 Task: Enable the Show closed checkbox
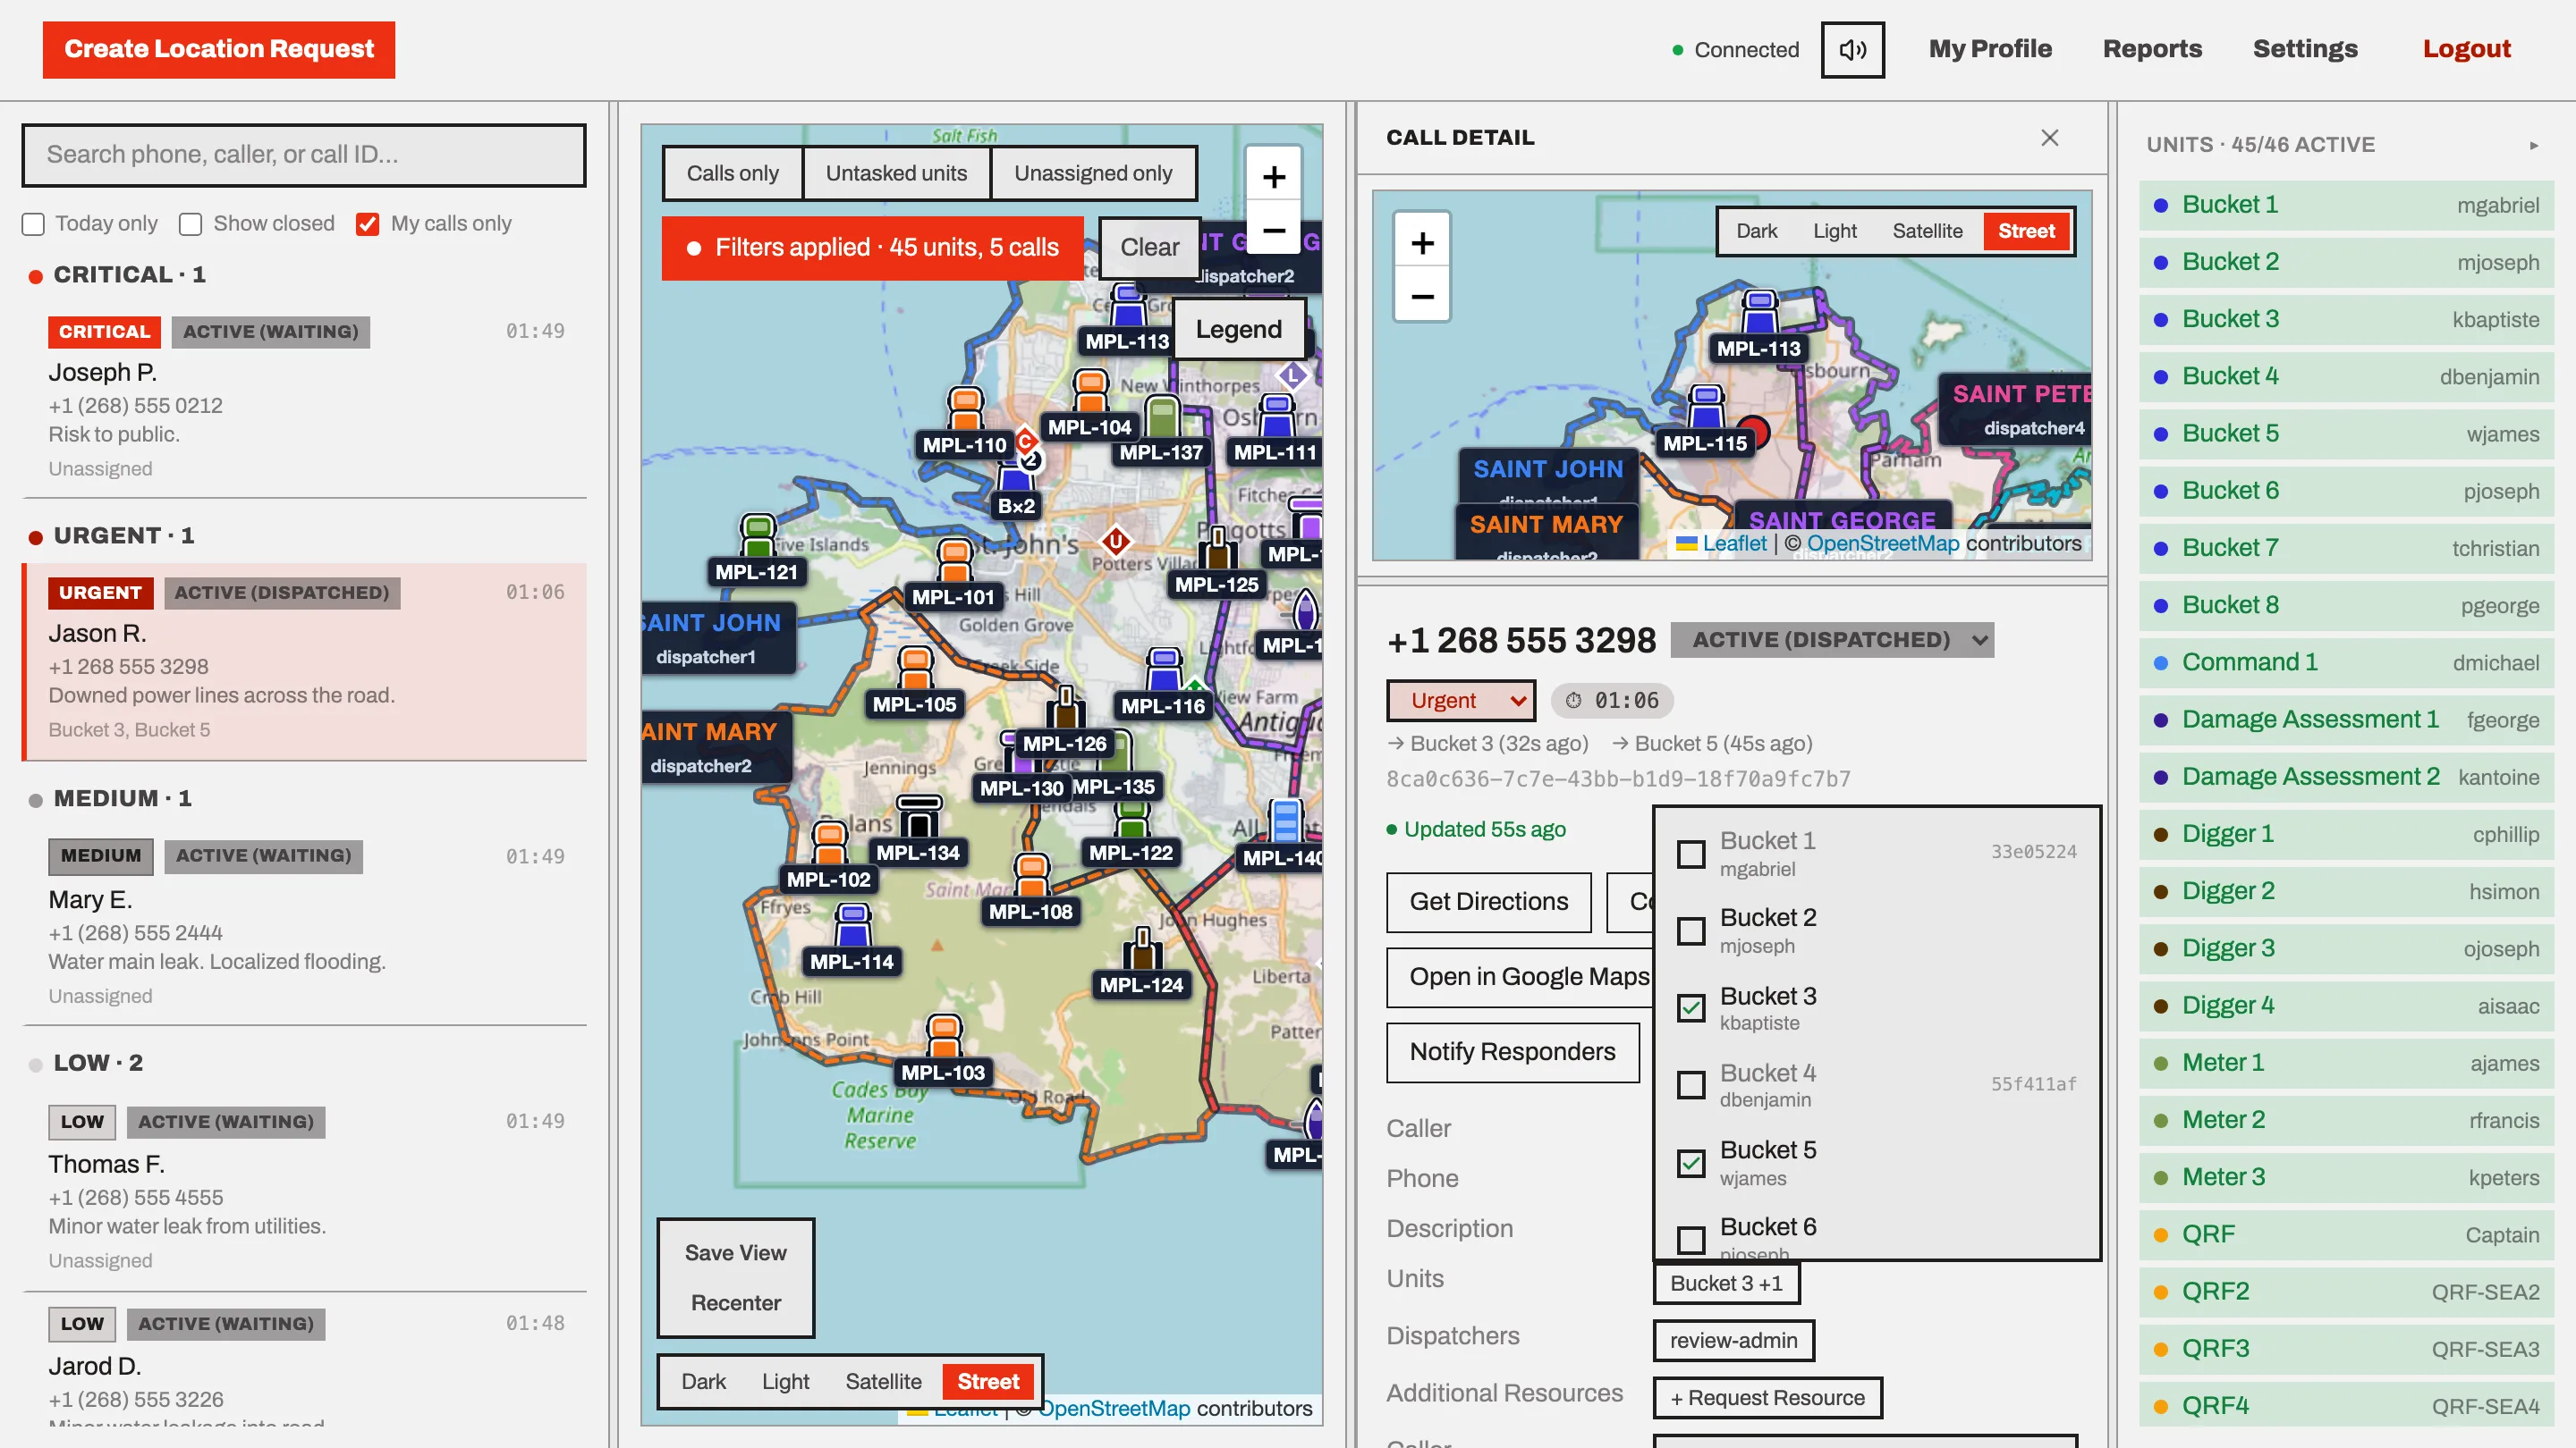click(190, 223)
